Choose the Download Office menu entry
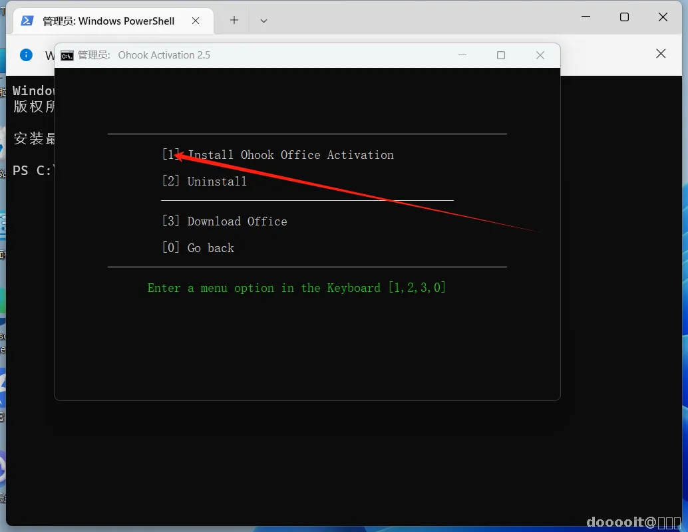688x532 pixels. [225, 221]
